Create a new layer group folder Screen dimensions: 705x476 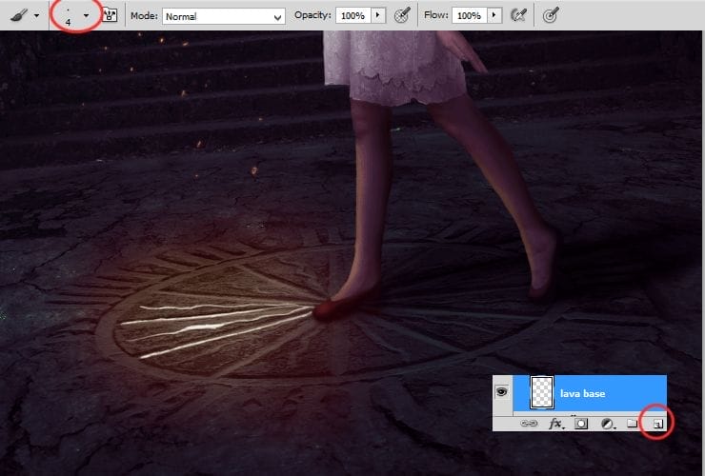click(631, 422)
